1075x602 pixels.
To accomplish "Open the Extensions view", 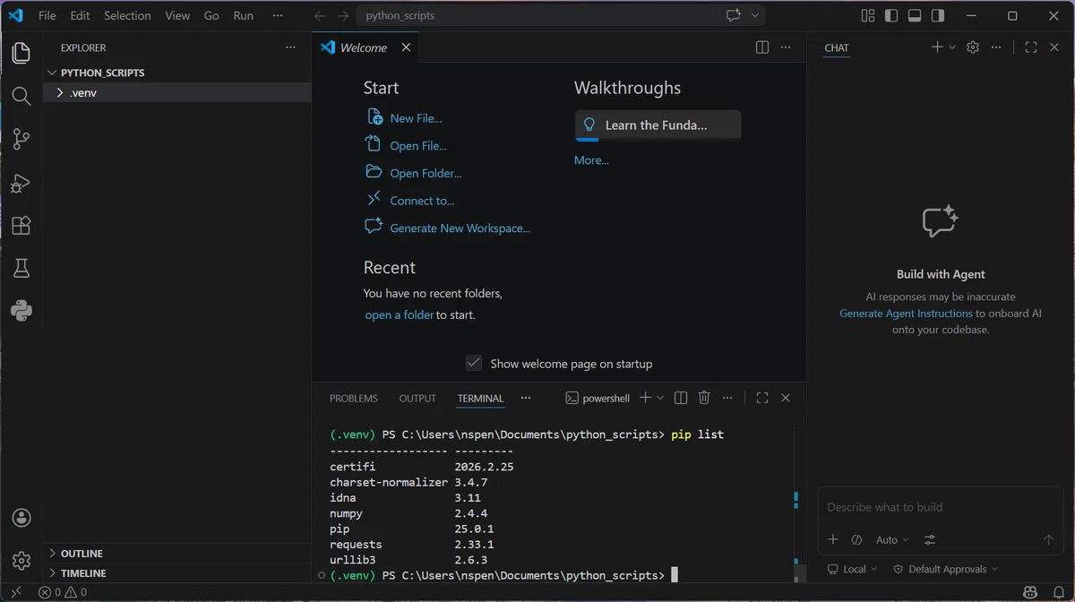I will point(21,226).
